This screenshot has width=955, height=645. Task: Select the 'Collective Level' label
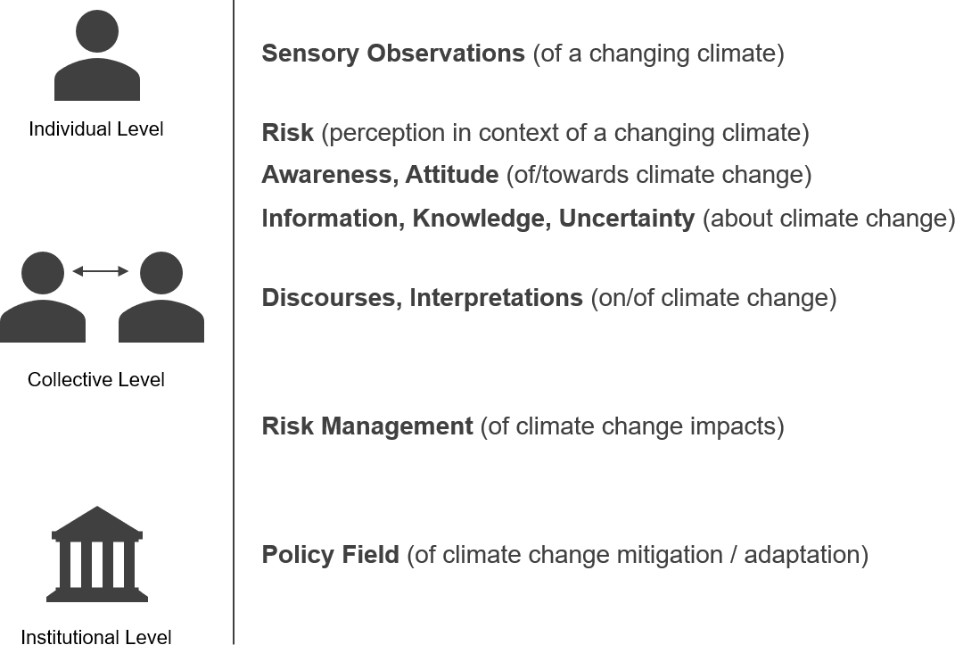click(96, 380)
